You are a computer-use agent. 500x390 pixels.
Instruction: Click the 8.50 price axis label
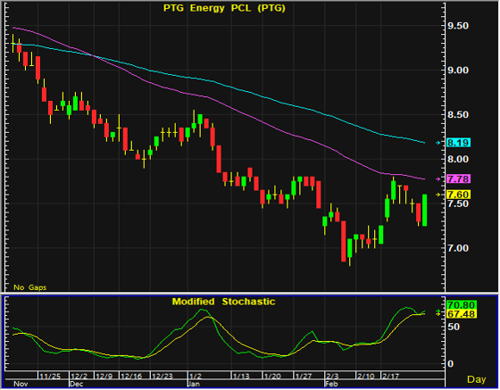(x=458, y=115)
